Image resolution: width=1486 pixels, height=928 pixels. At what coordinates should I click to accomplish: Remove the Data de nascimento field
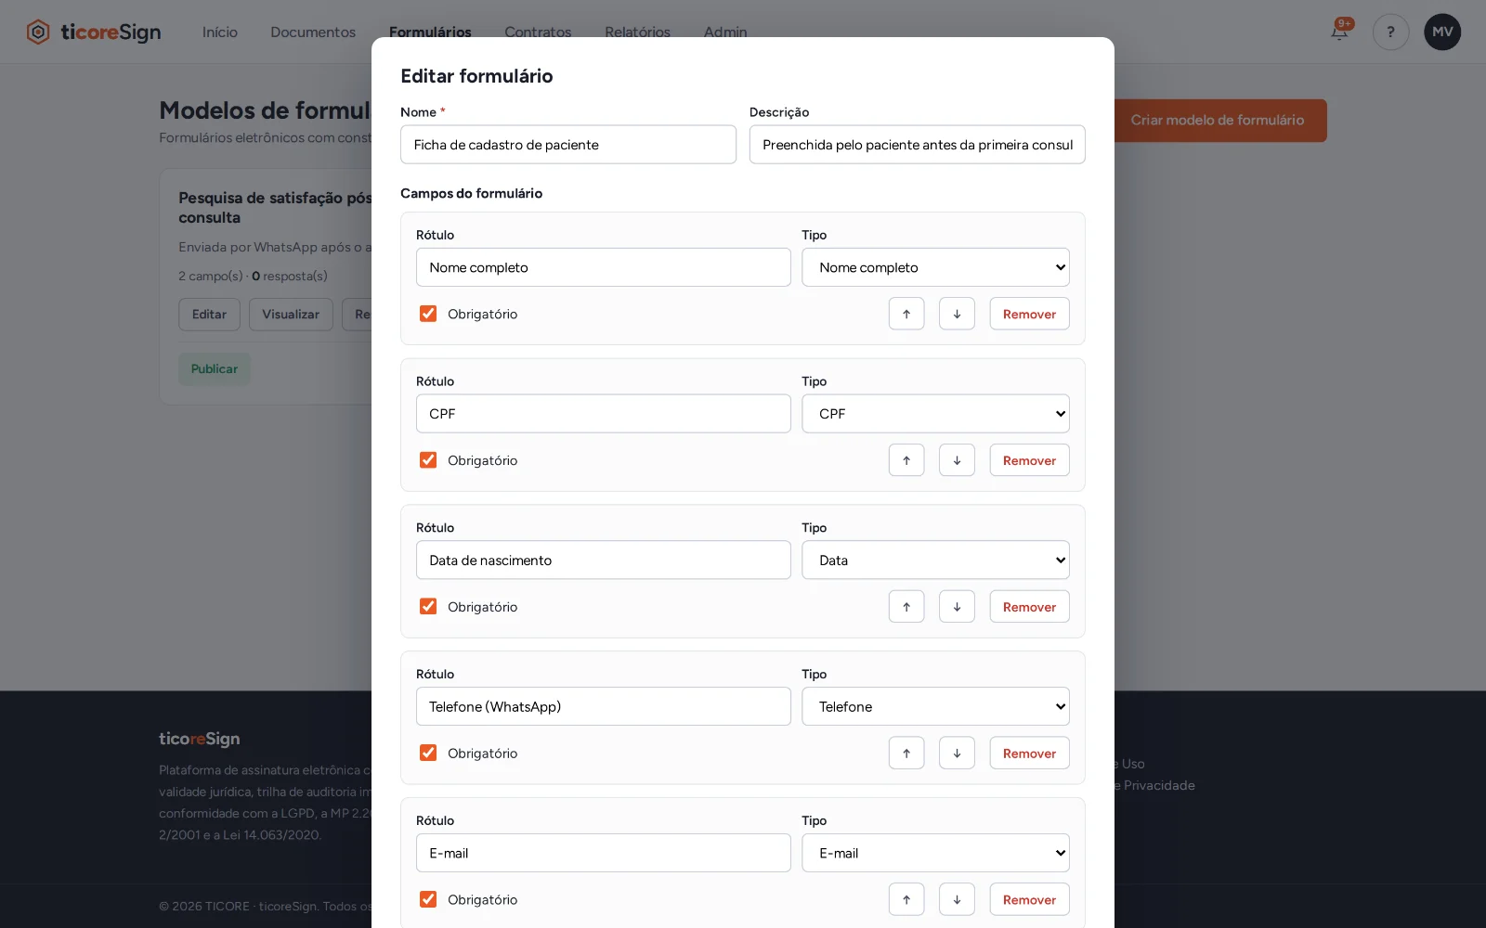[x=1029, y=607]
